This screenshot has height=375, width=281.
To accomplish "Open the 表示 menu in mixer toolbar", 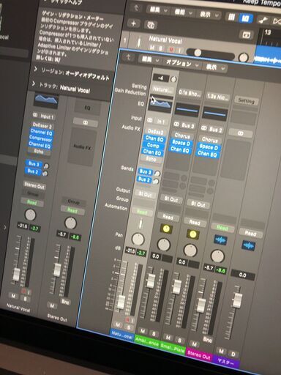I will [x=215, y=67].
